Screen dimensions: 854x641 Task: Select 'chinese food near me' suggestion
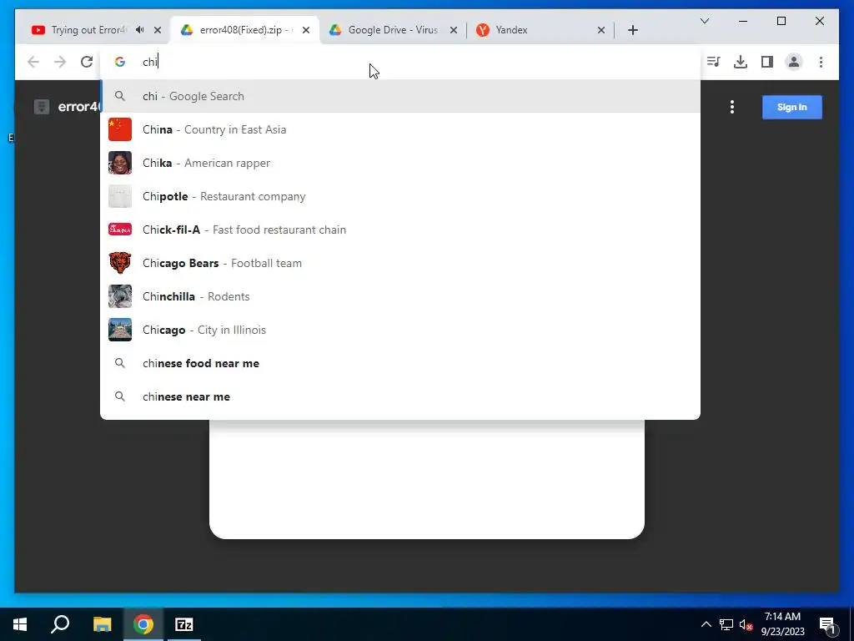(x=399, y=363)
